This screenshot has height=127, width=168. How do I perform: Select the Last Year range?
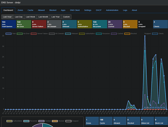tap(56, 17)
